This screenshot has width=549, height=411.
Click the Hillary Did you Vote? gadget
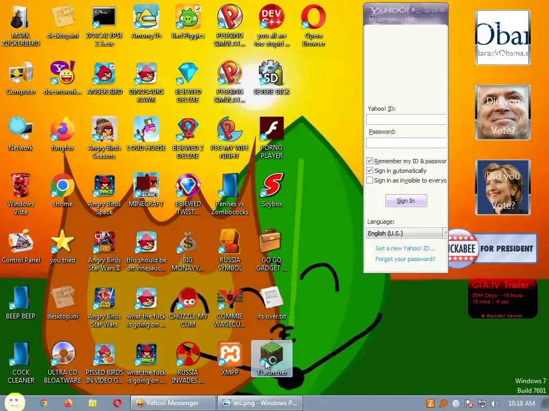pyautogui.click(x=503, y=187)
